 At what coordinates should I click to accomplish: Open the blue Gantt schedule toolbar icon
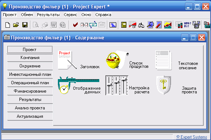point(113,25)
